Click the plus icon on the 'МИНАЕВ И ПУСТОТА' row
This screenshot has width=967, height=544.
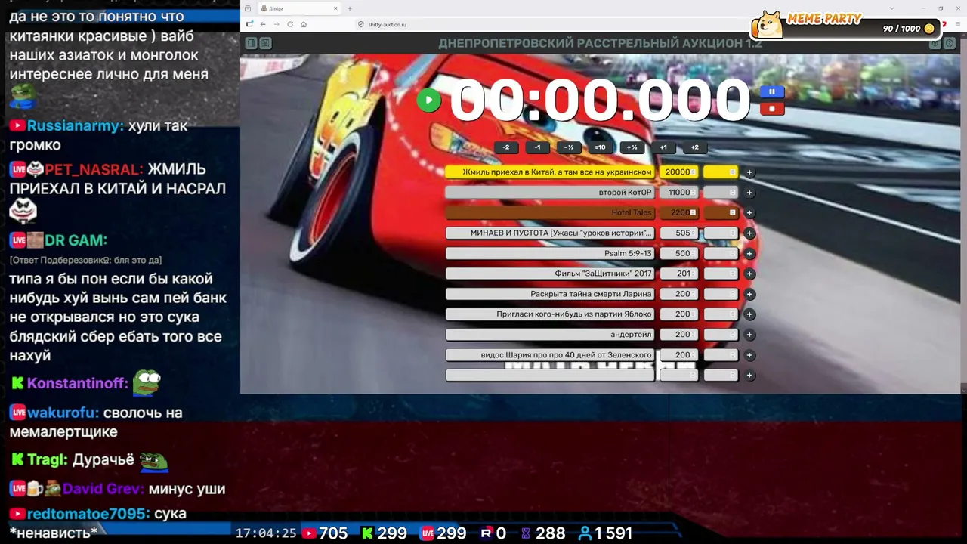[749, 233]
